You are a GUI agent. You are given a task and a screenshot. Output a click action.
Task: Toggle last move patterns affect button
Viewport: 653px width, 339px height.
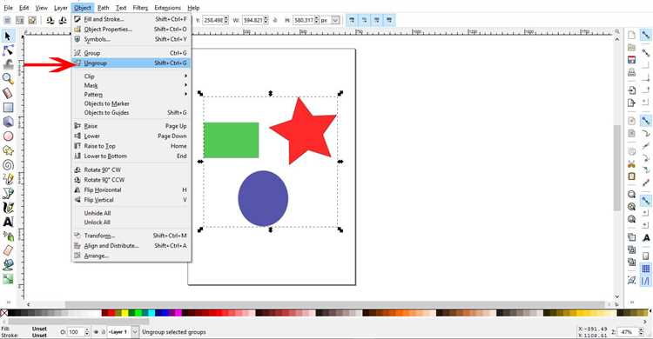click(x=389, y=20)
